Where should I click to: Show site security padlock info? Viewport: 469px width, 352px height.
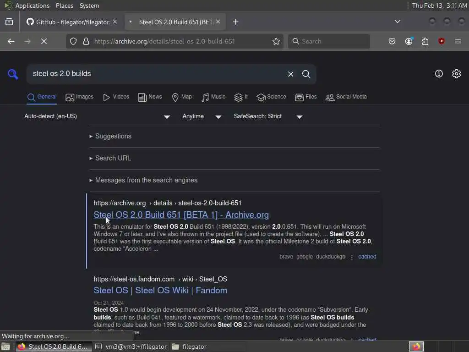coord(86,41)
